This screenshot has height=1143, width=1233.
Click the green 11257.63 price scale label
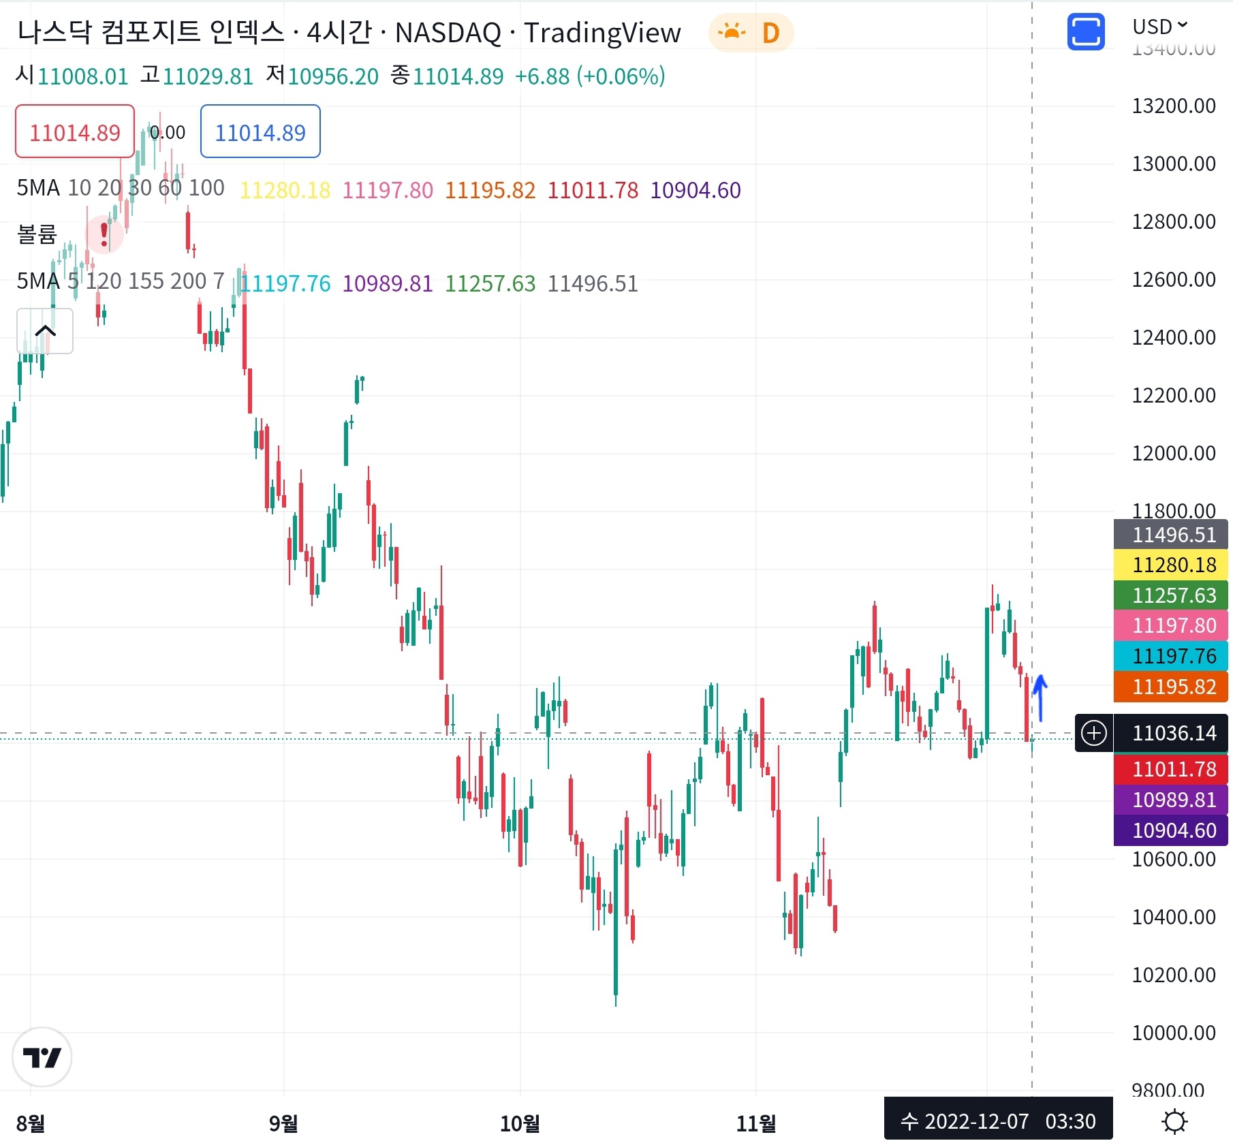coord(1171,595)
